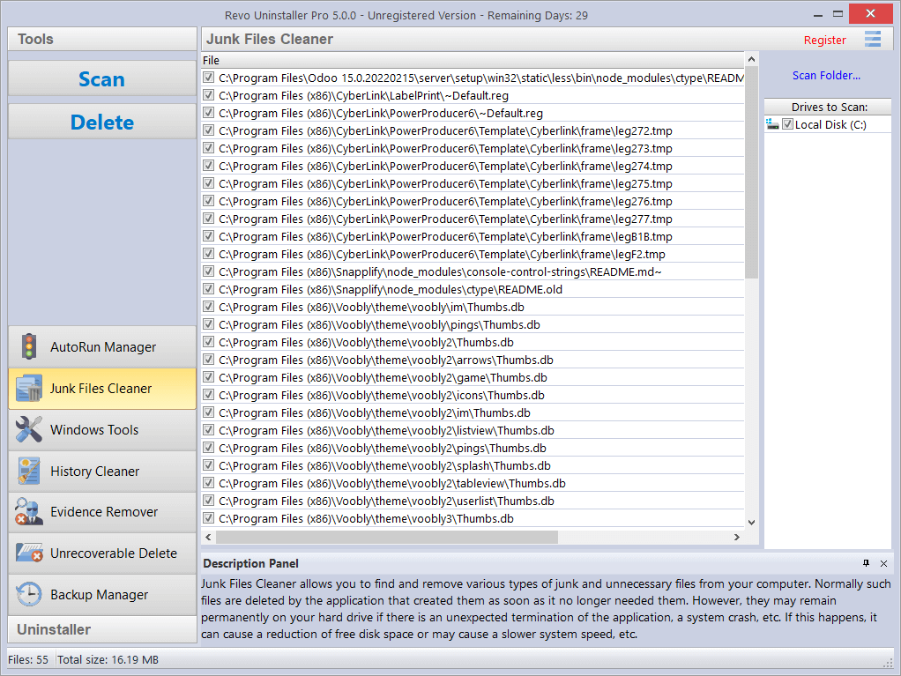The width and height of the screenshot is (901, 676).
Task: Click the horizontal scrollbar left arrow
Action: [209, 537]
